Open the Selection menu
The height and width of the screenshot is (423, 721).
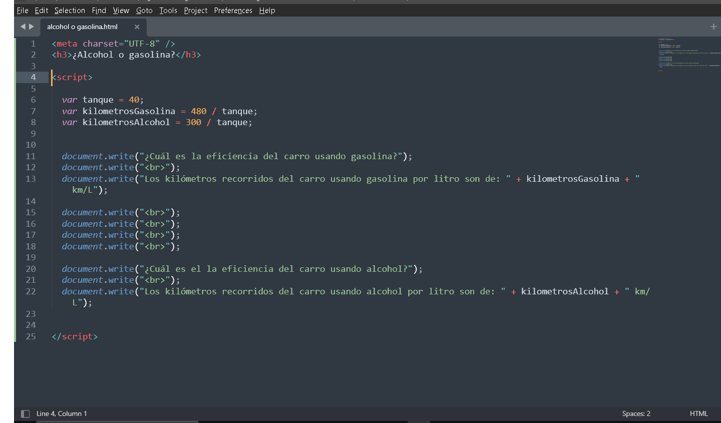click(70, 11)
